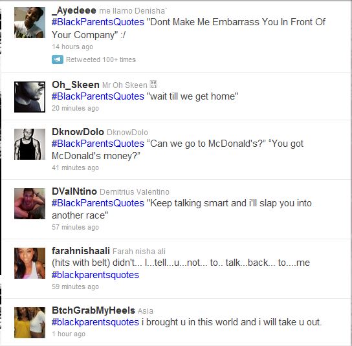Screen dimensions: 352x346
Task: Click #blackparentsquotes hashtag in farahnishaali's tweet
Action: (95, 275)
